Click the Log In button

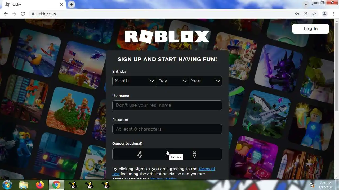coord(311,29)
